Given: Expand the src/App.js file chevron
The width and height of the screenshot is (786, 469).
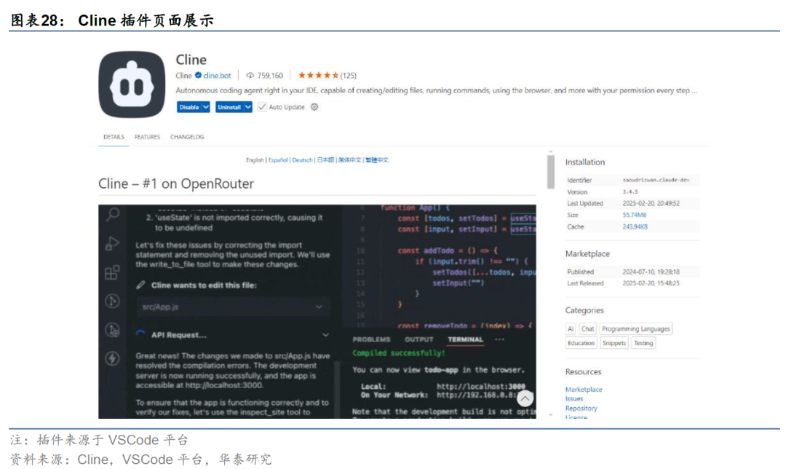Looking at the screenshot, I should click(x=319, y=307).
